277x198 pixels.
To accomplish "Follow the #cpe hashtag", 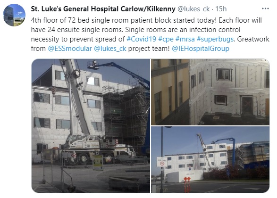I will [x=166, y=39].
